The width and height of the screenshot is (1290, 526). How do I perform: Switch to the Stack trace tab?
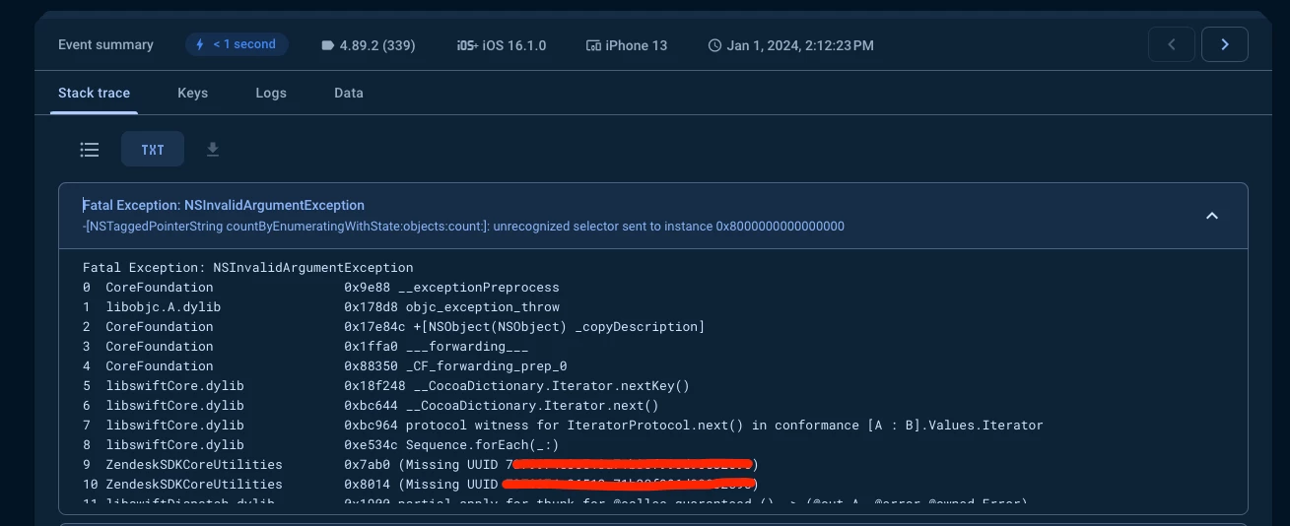pos(94,93)
